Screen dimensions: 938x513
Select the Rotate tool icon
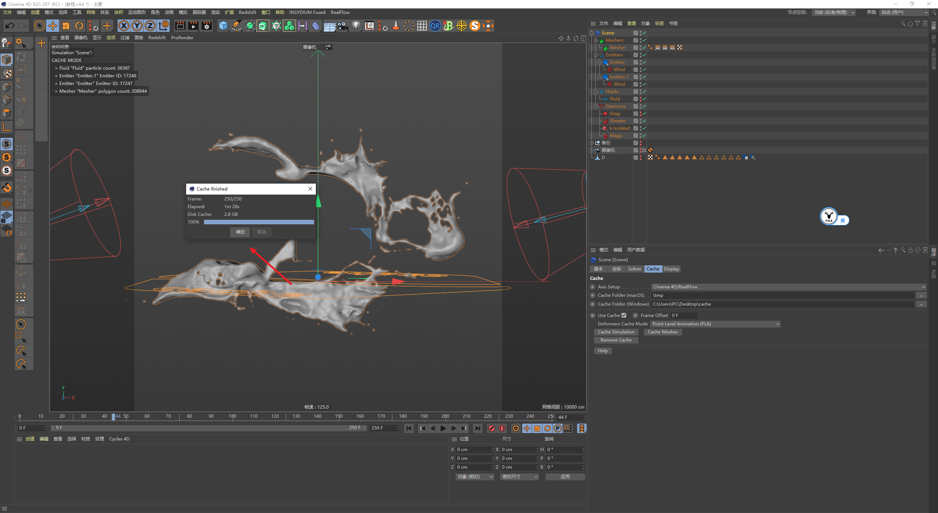79,26
